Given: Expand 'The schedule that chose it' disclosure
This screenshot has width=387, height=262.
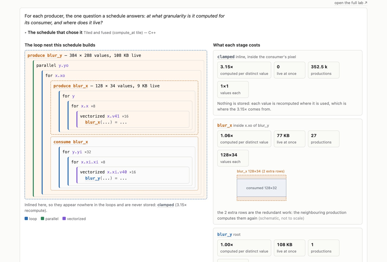Looking at the screenshot, I should tap(90, 32).
